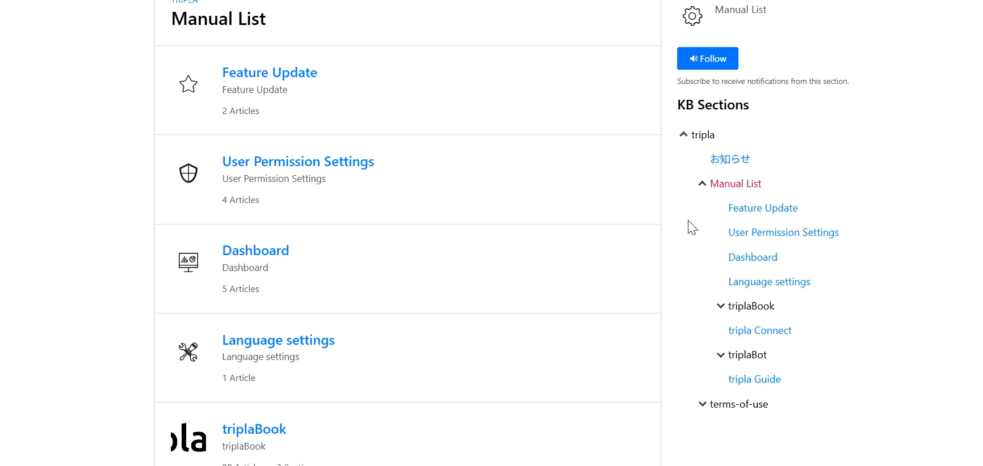983x466 pixels.
Task: Expand the terms-of-use section
Action: [702, 404]
